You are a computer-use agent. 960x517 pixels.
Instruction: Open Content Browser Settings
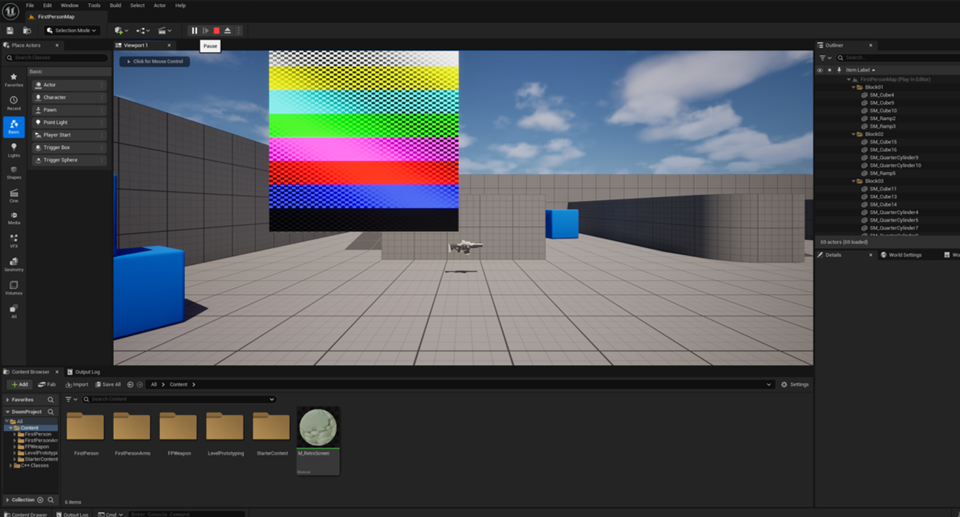point(795,384)
